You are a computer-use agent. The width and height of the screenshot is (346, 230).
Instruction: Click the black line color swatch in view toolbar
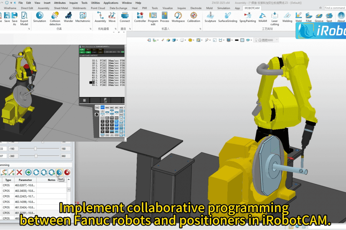(x=237, y=40)
